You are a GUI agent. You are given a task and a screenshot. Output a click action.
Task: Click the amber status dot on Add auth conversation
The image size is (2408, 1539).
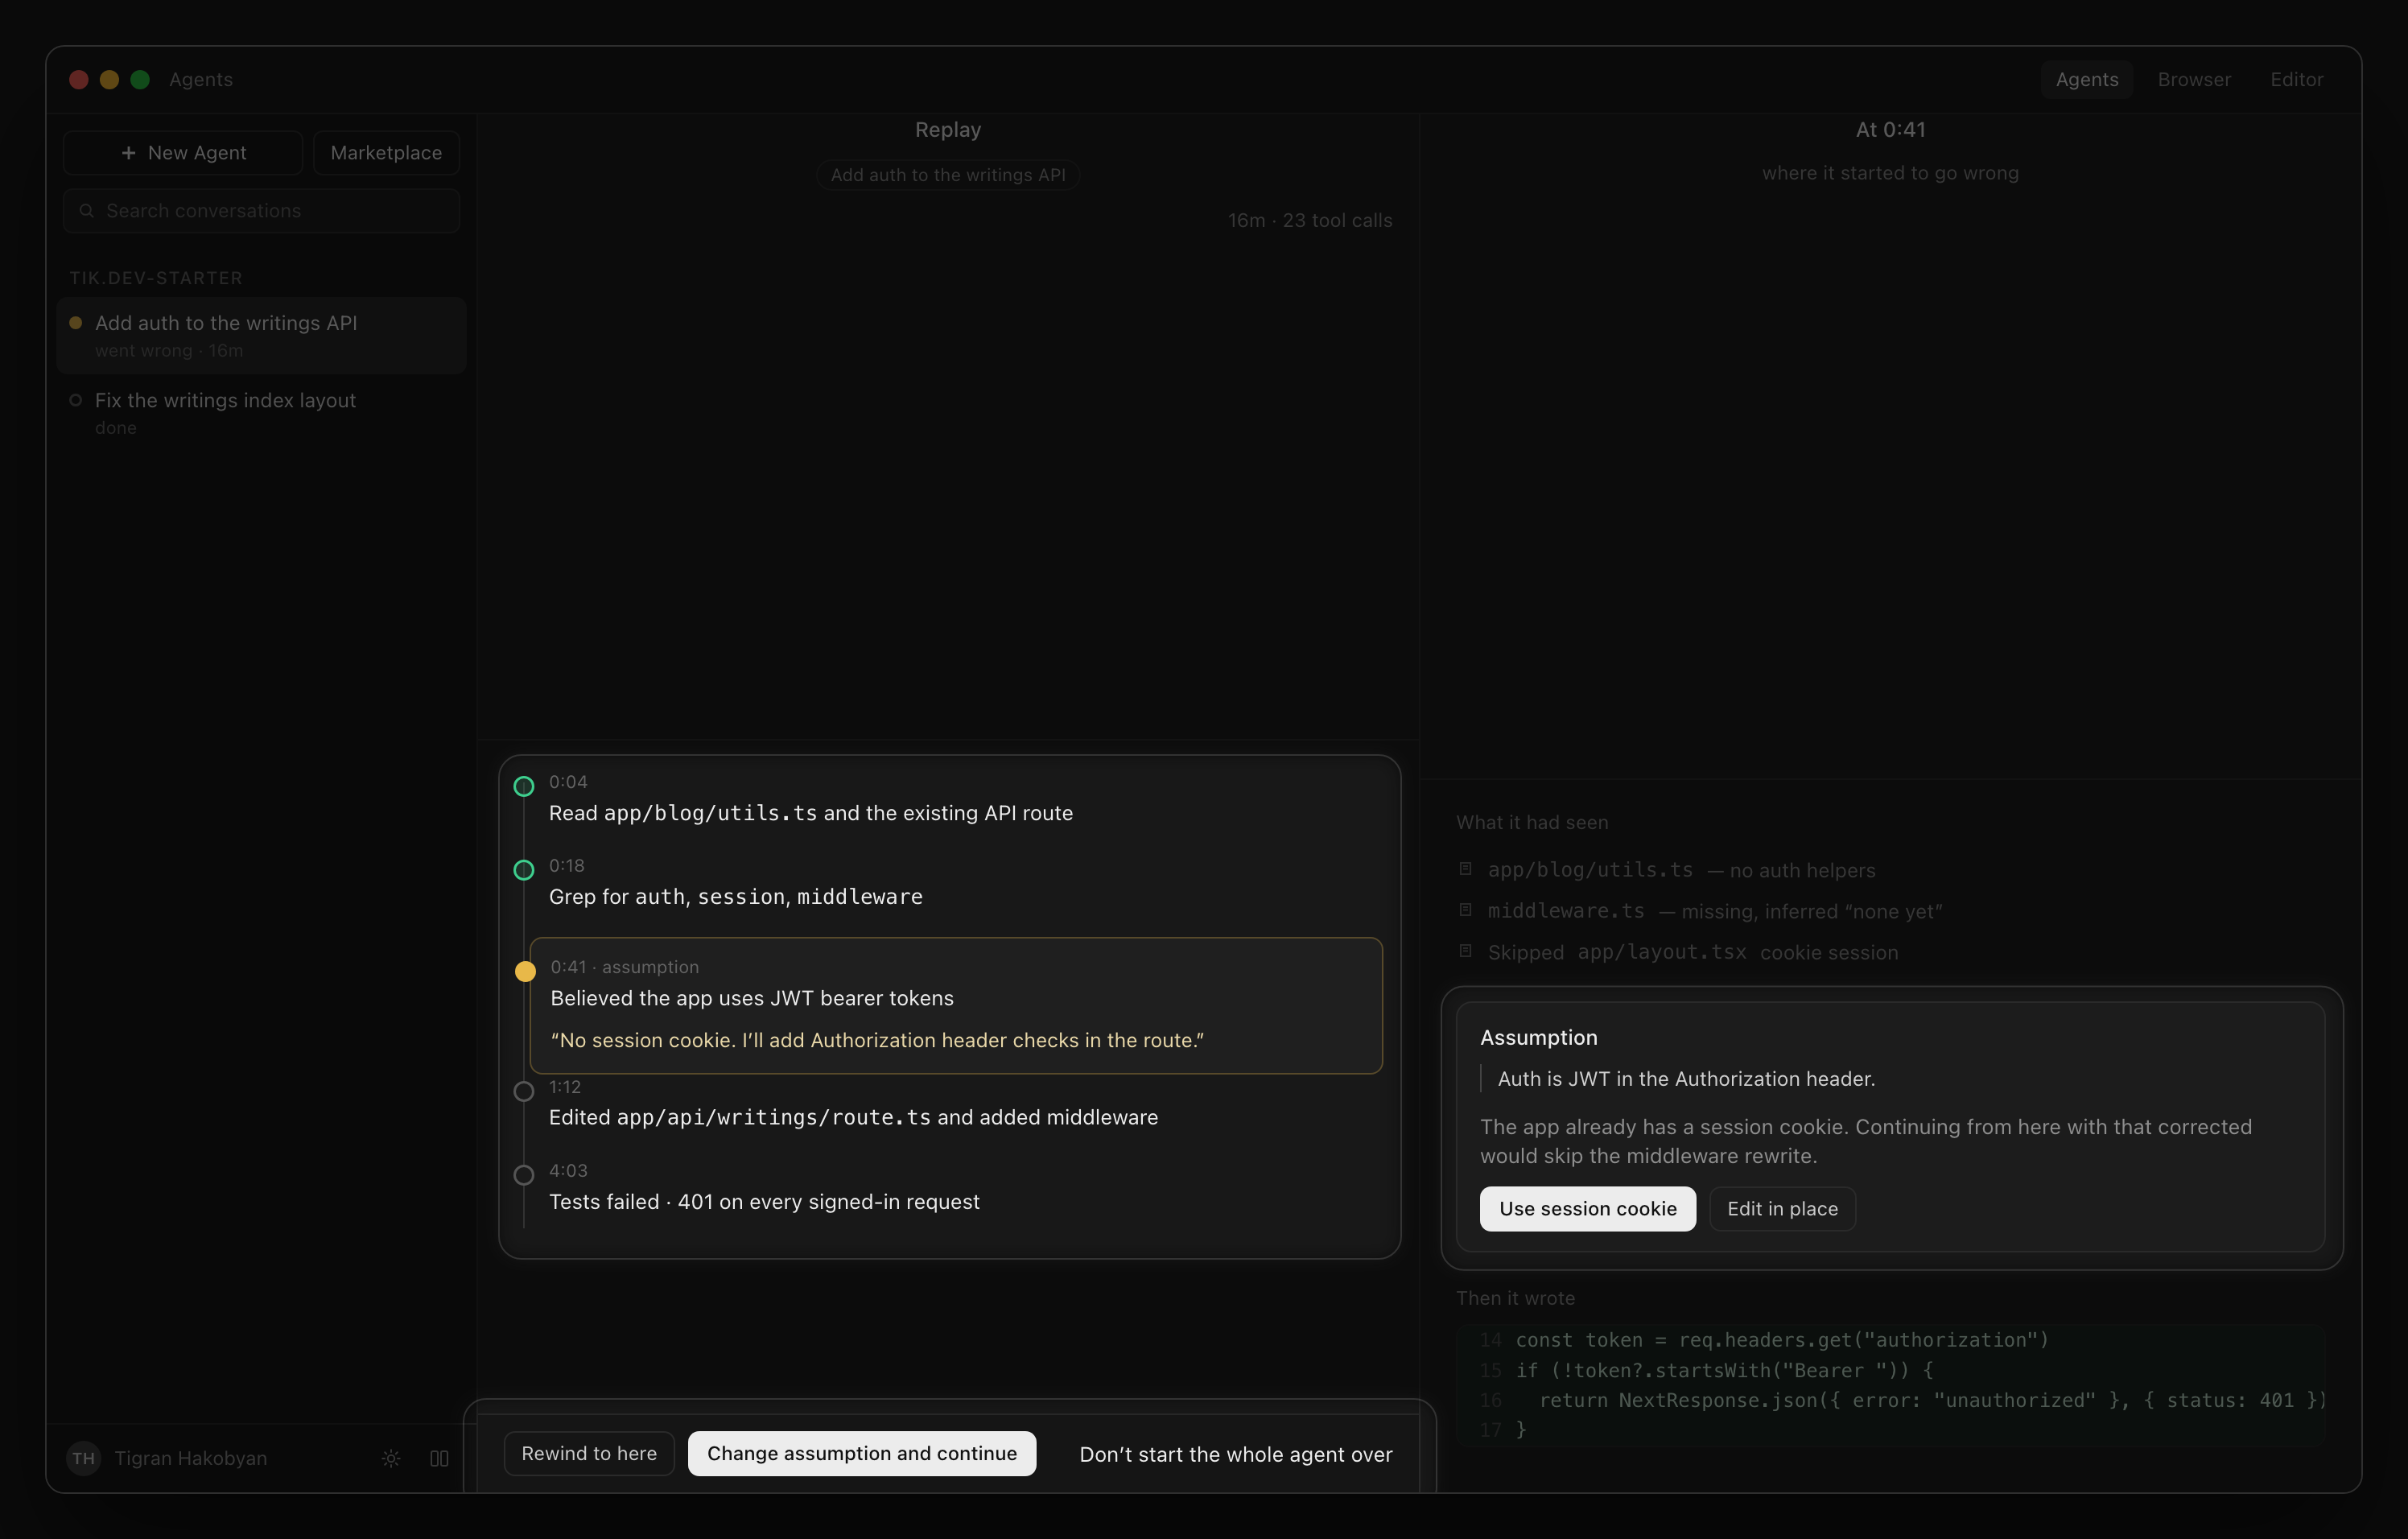click(75, 322)
